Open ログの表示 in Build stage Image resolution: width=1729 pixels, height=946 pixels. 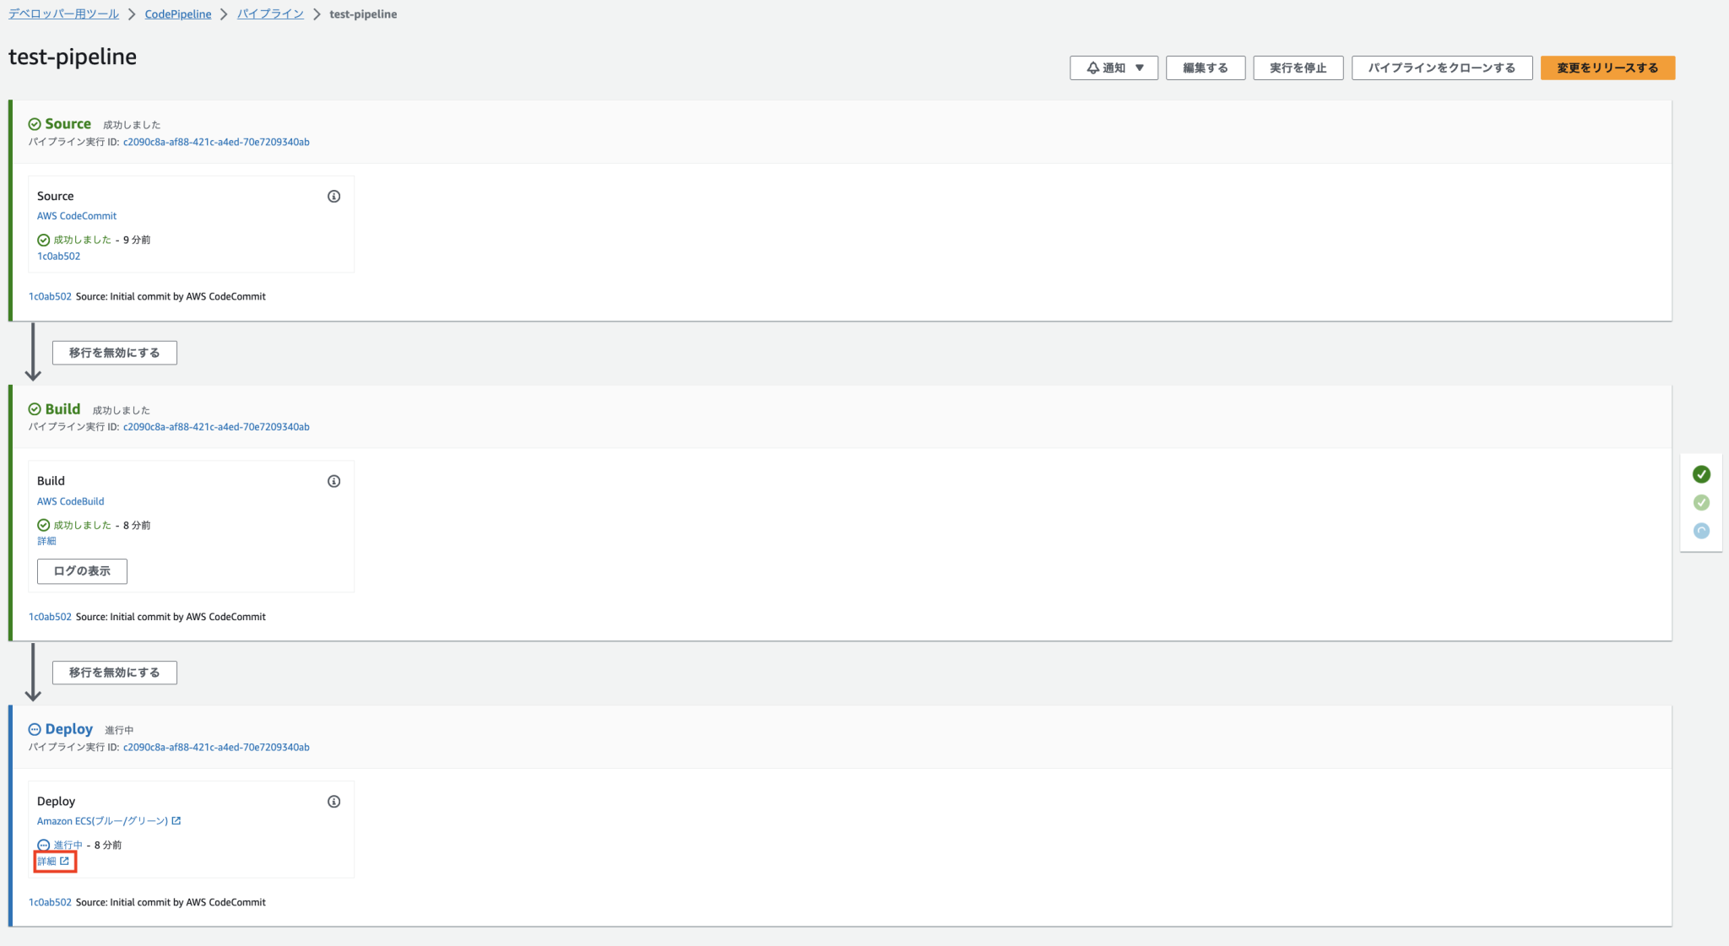[82, 571]
